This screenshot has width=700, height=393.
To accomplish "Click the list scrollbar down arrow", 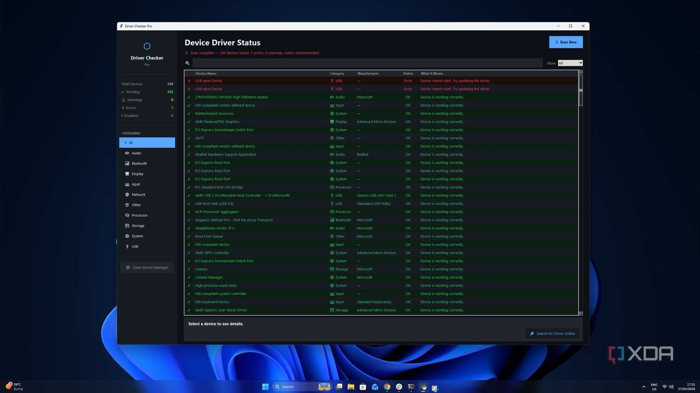I will pyautogui.click(x=581, y=313).
